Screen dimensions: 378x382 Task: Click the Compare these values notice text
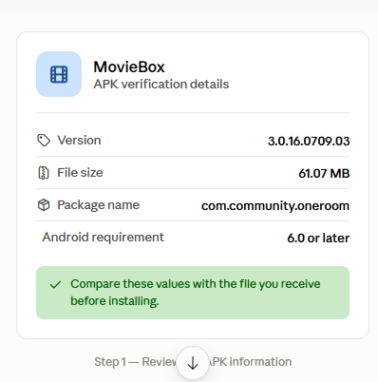coord(196,293)
